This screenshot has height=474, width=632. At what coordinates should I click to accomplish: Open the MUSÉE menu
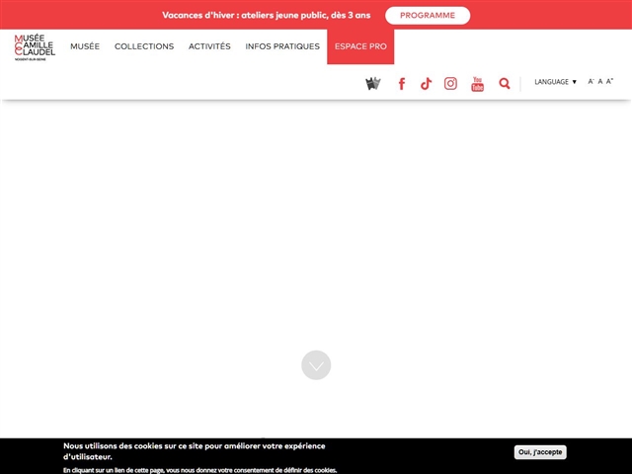[85, 46]
